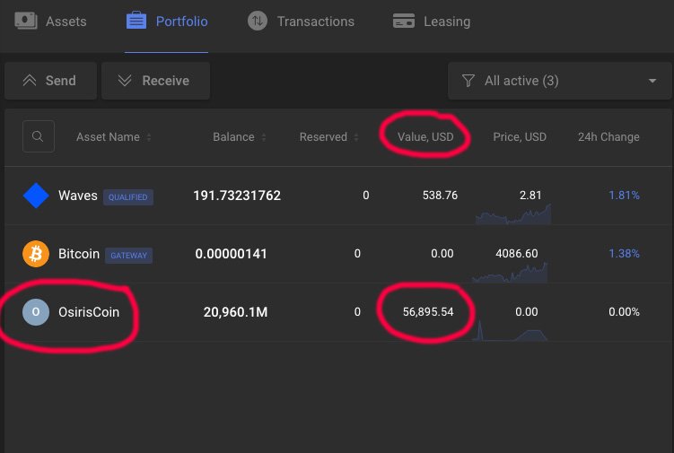Select the Waves asset name

pyautogui.click(x=78, y=196)
